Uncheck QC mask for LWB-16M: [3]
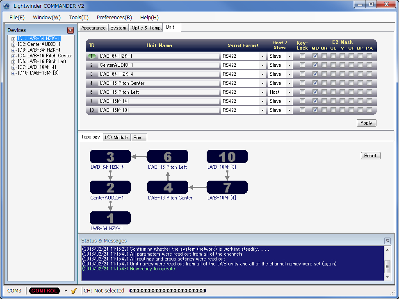Image resolution: width=399 pixels, height=299 pixels. [315, 110]
